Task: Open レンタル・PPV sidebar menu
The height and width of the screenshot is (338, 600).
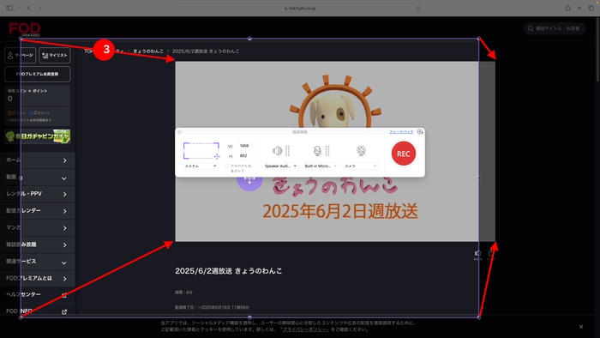Action: (37, 194)
